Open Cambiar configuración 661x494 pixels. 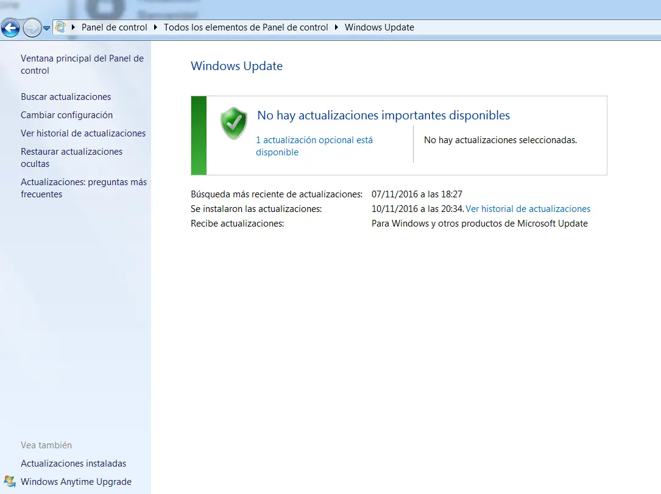coord(66,115)
